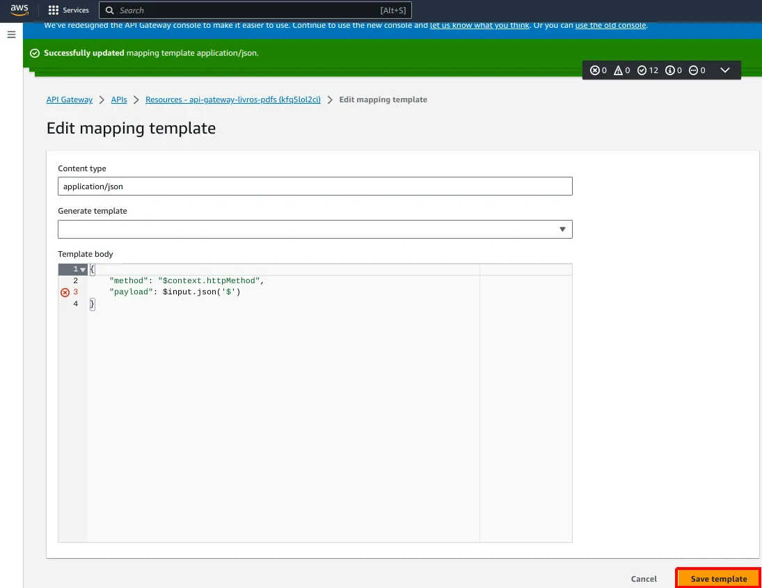Open the APIs breadcrumb link

click(119, 100)
